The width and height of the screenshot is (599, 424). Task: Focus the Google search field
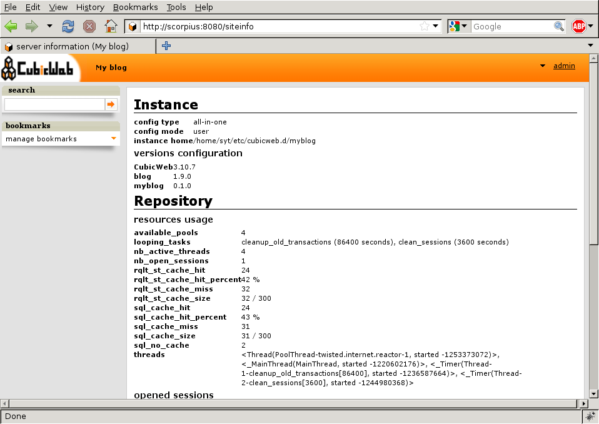point(512,26)
